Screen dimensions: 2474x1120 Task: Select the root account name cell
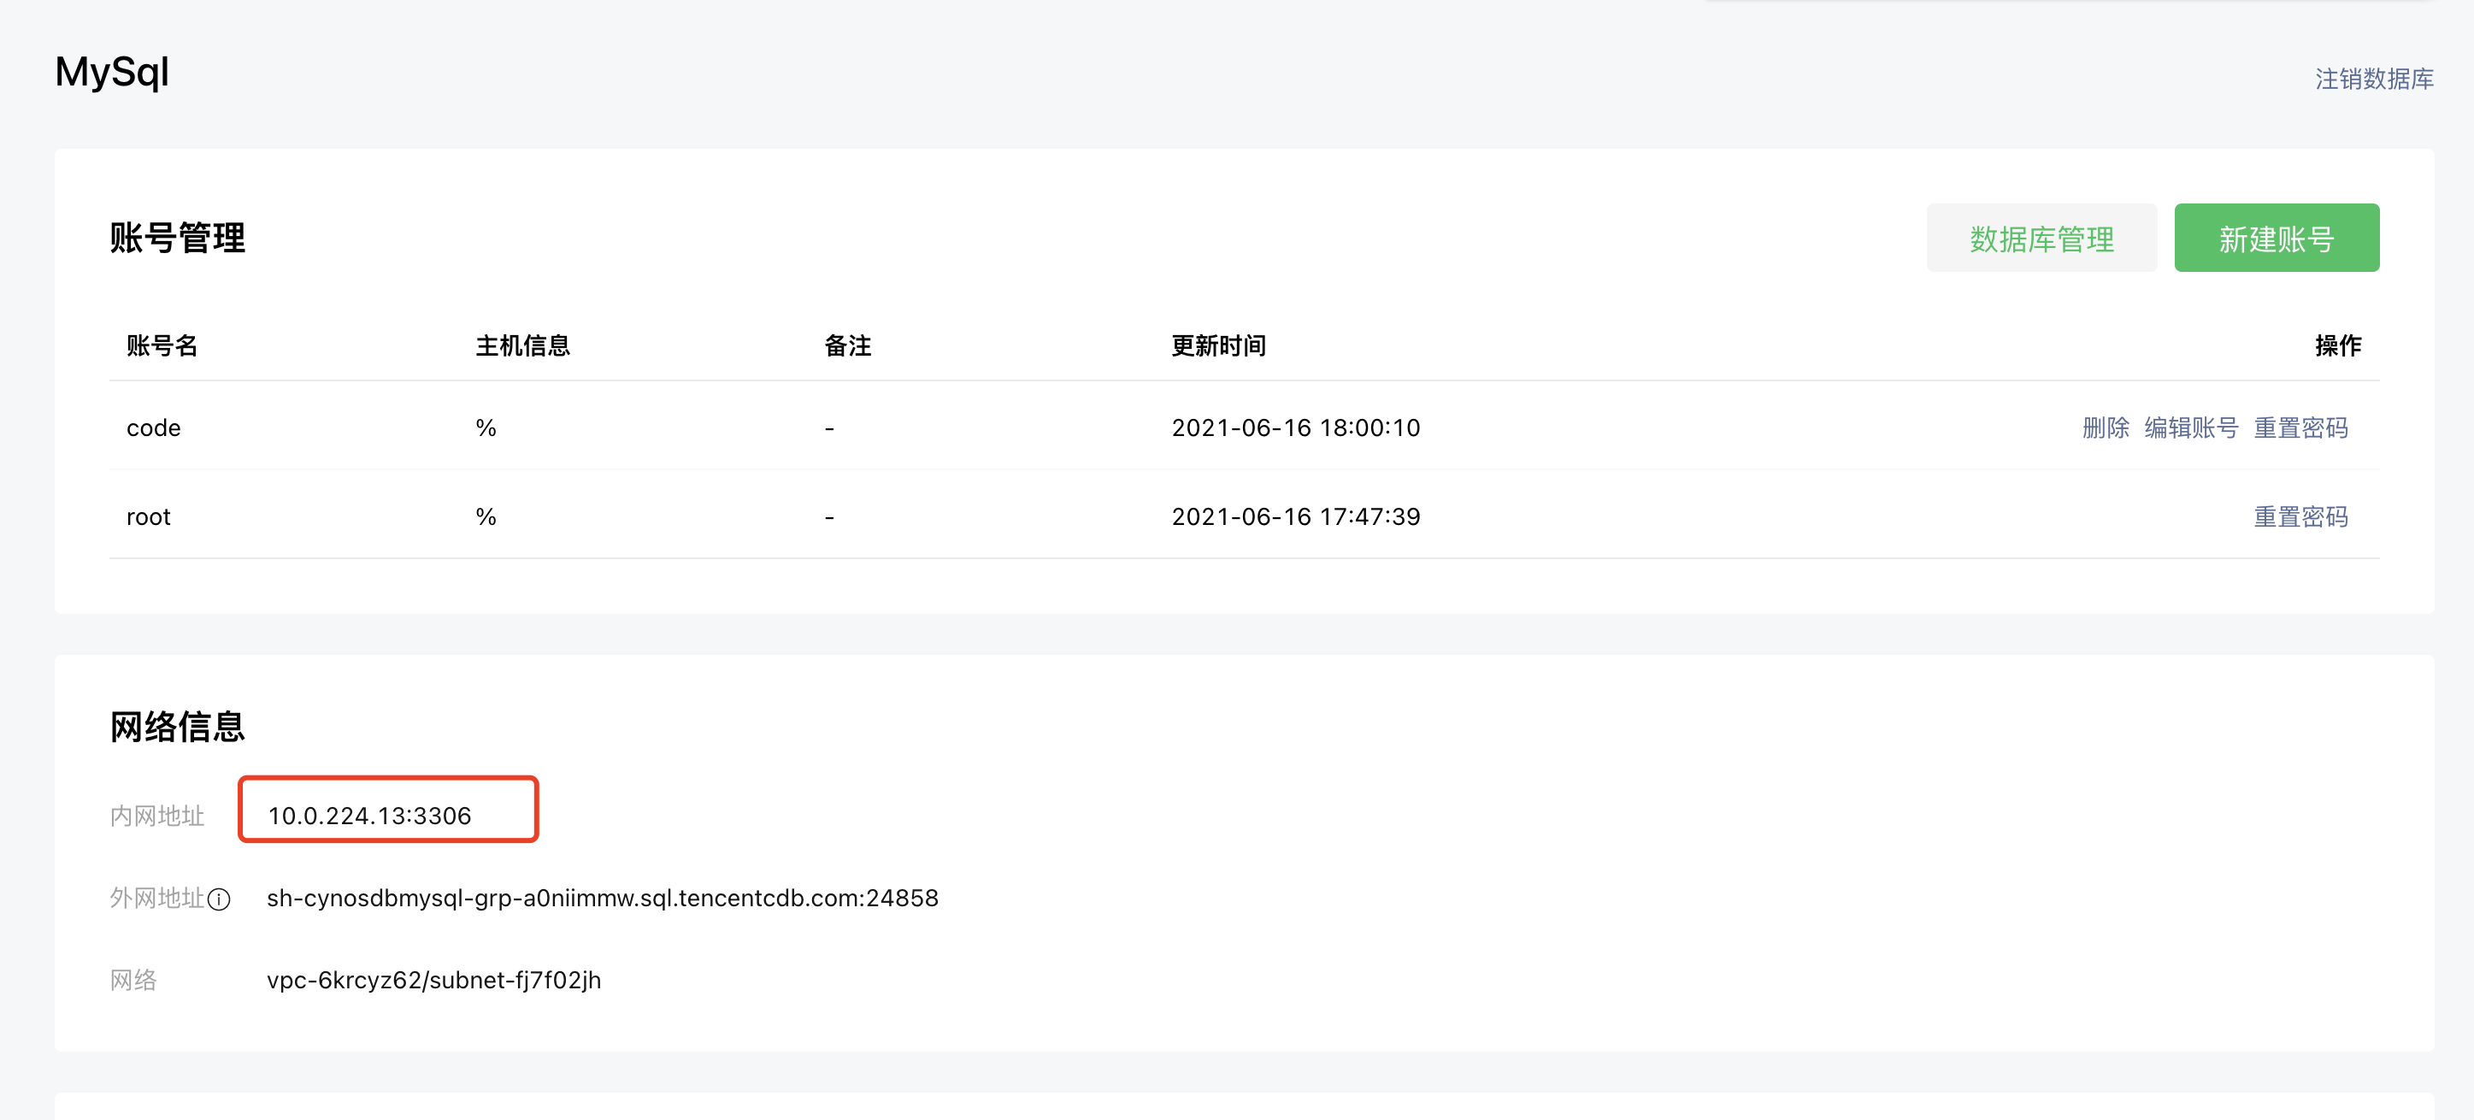point(149,516)
